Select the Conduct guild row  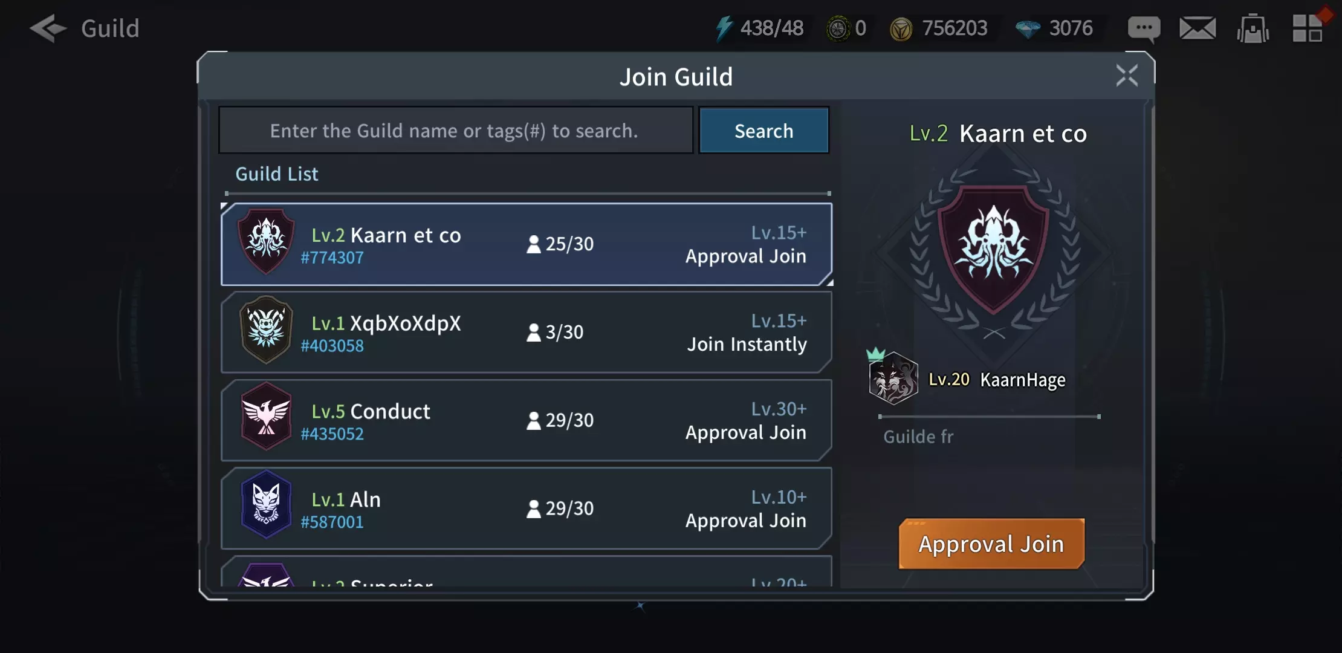(527, 420)
